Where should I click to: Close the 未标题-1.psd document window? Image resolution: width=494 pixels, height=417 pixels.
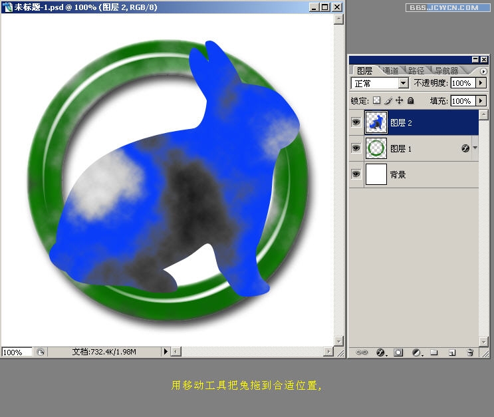(x=337, y=7)
